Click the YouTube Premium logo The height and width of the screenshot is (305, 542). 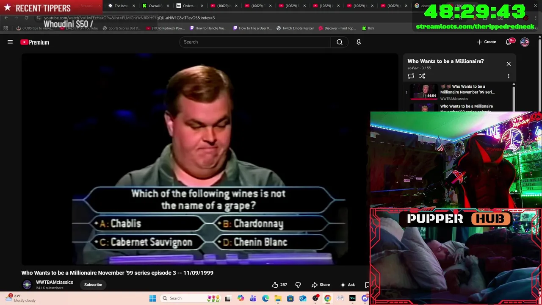[x=35, y=42]
